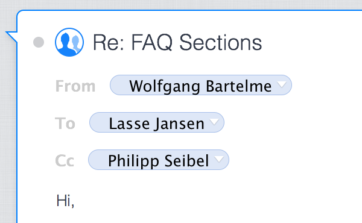Select the Wolfgang Bartelme sender token
This screenshot has width=362, height=223.
(x=201, y=85)
